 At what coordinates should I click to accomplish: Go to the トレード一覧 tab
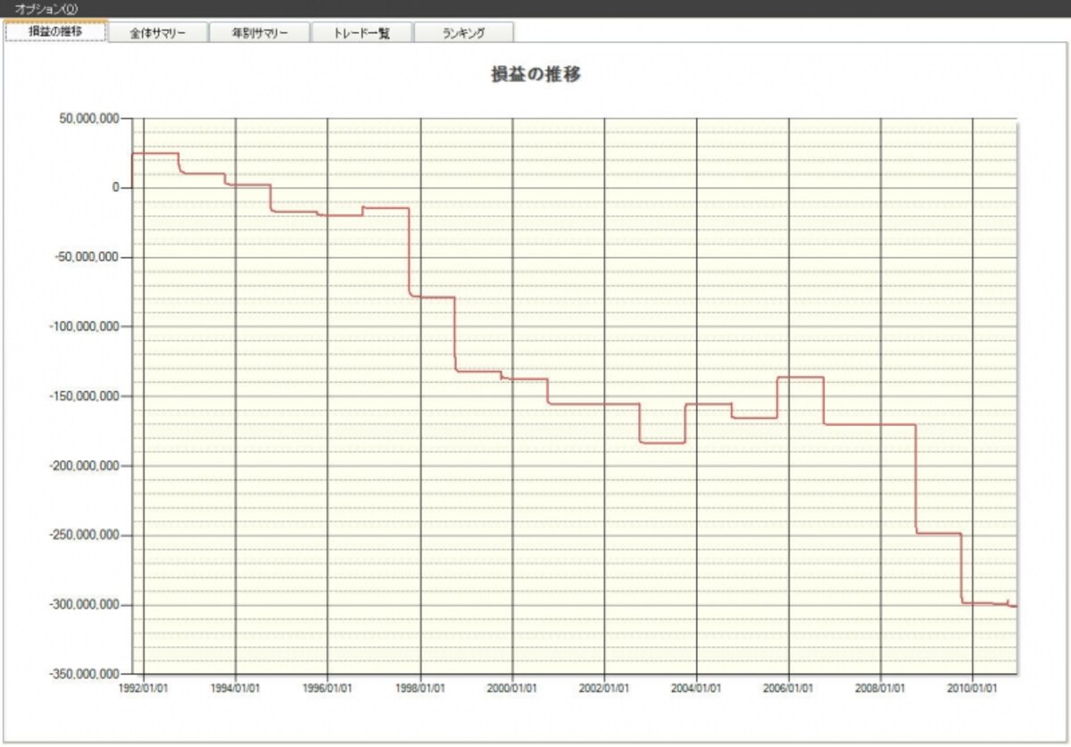361,33
